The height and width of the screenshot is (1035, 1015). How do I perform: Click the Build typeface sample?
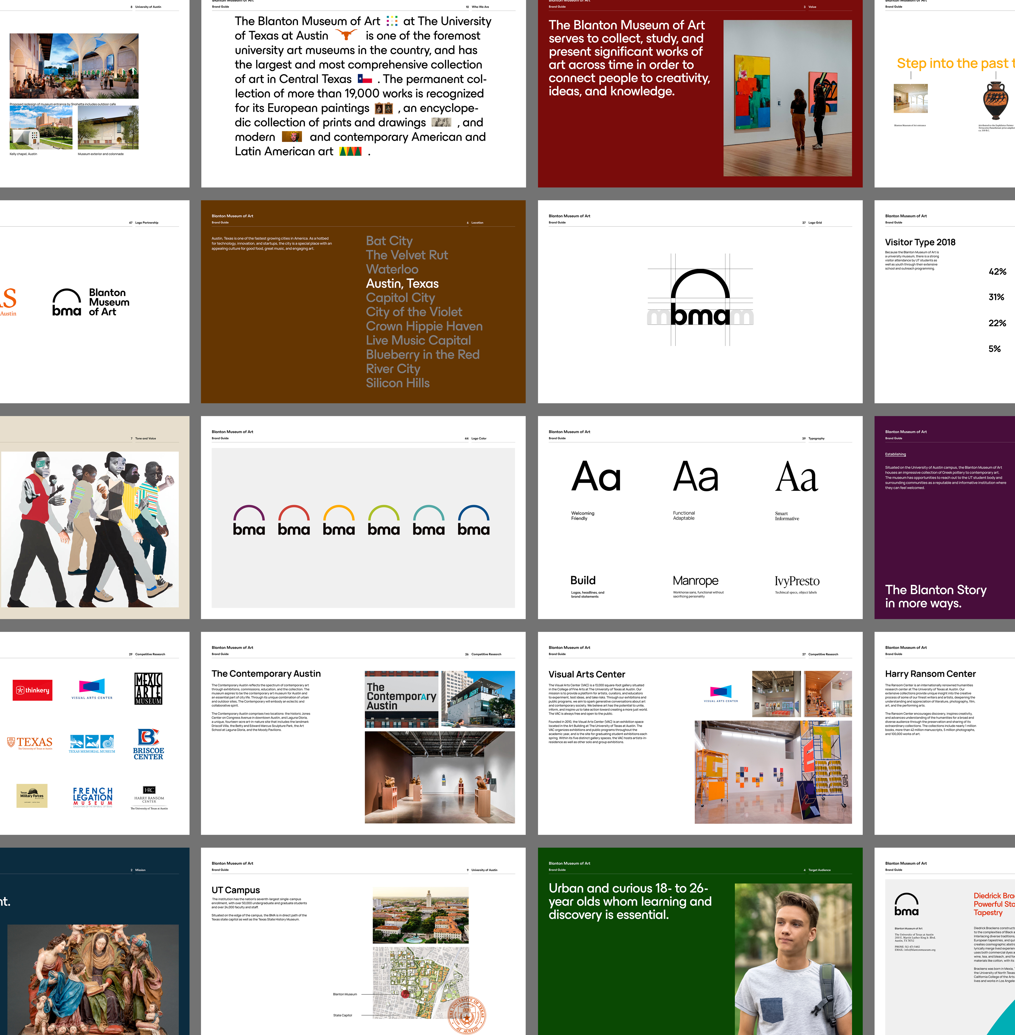pos(583,580)
